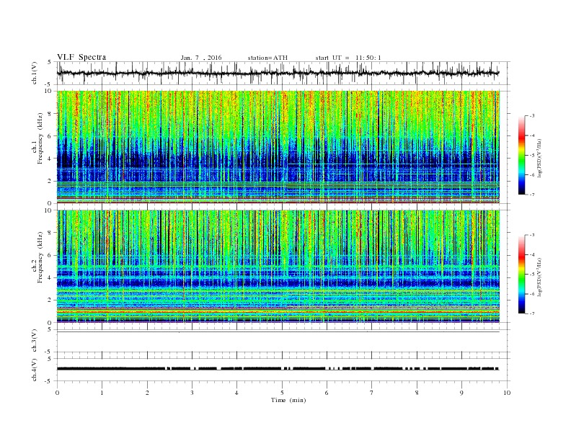Click the '4' minute tick label on the time axis
Image resolution: width=571 pixels, height=441 pixels.
(236, 393)
